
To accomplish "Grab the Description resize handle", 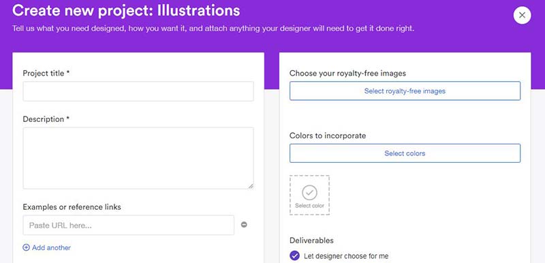I will tap(251, 186).
